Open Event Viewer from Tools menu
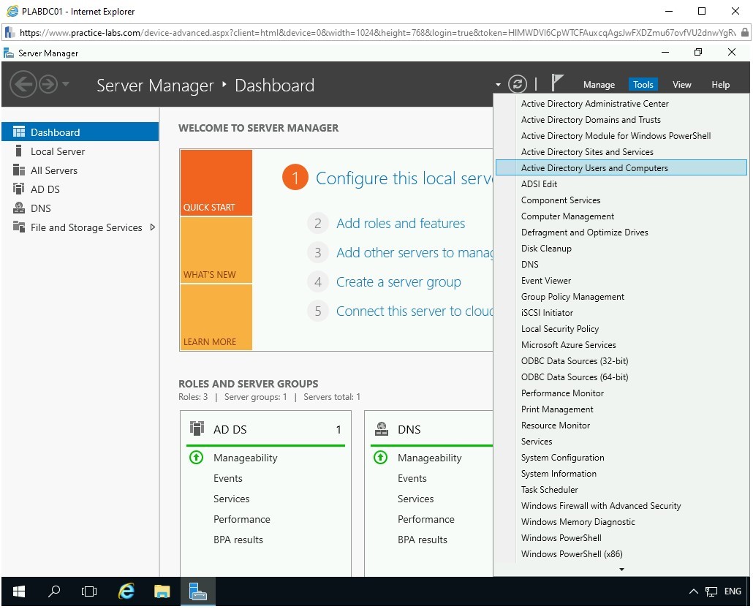 pos(621,281)
